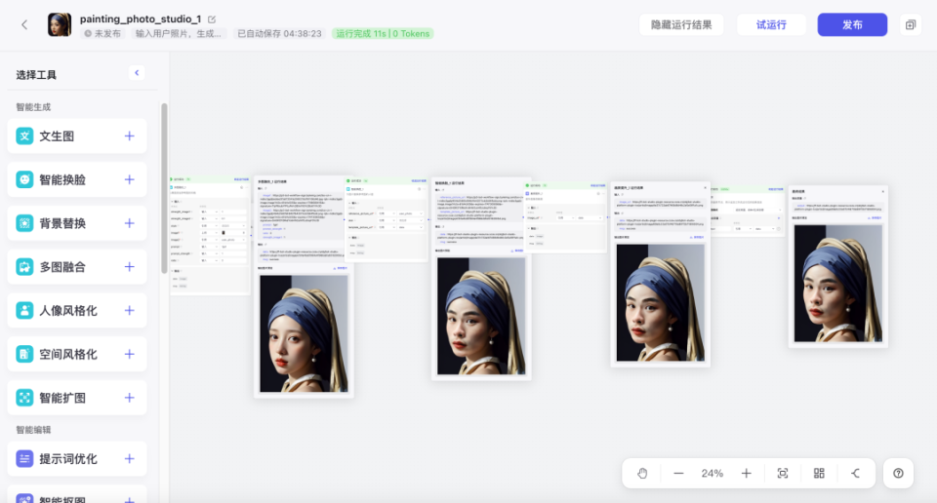
Task: Open first result portrait image
Action: 304,333
